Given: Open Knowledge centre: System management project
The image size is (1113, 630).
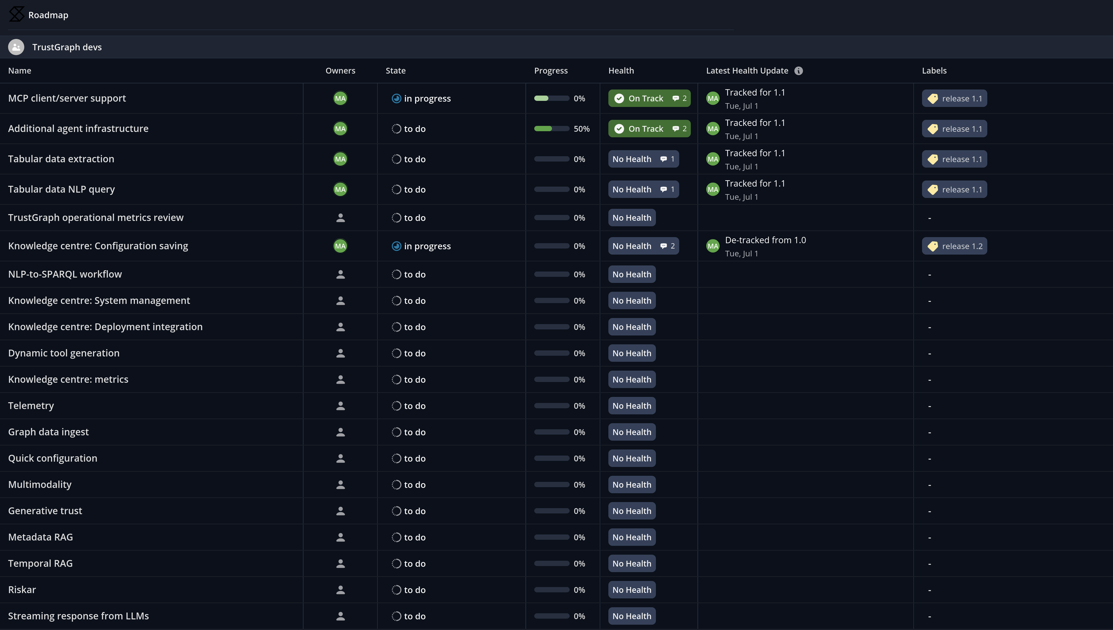Looking at the screenshot, I should click(99, 300).
